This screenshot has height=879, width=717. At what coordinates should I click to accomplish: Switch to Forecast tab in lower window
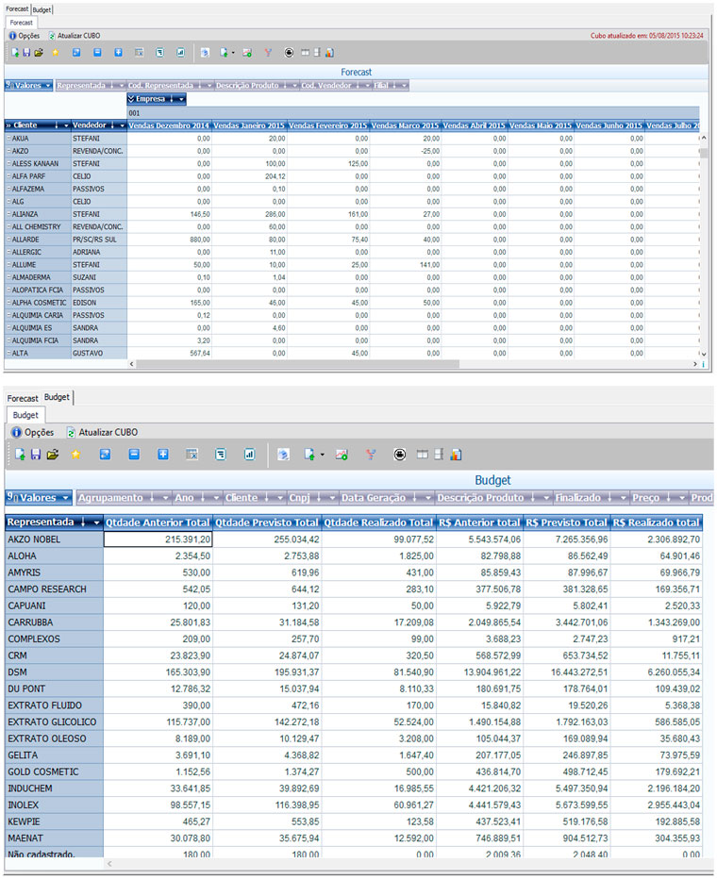[x=23, y=398]
